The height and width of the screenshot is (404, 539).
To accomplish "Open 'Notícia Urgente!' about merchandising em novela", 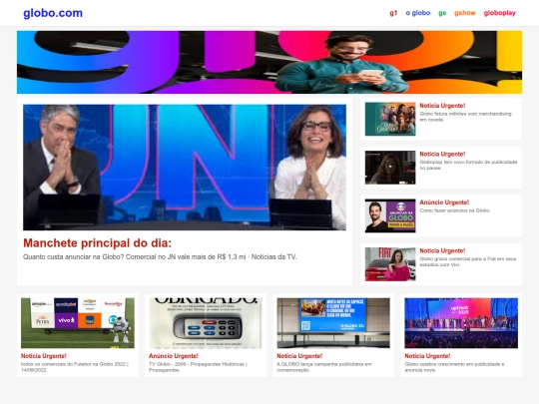I will pyautogui.click(x=442, y=106).
